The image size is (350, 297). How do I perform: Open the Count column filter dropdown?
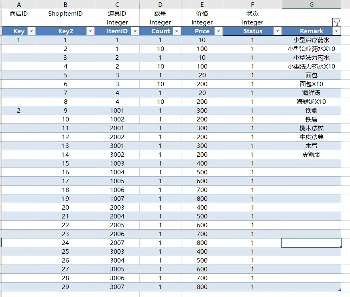click(x=177, y=31)
